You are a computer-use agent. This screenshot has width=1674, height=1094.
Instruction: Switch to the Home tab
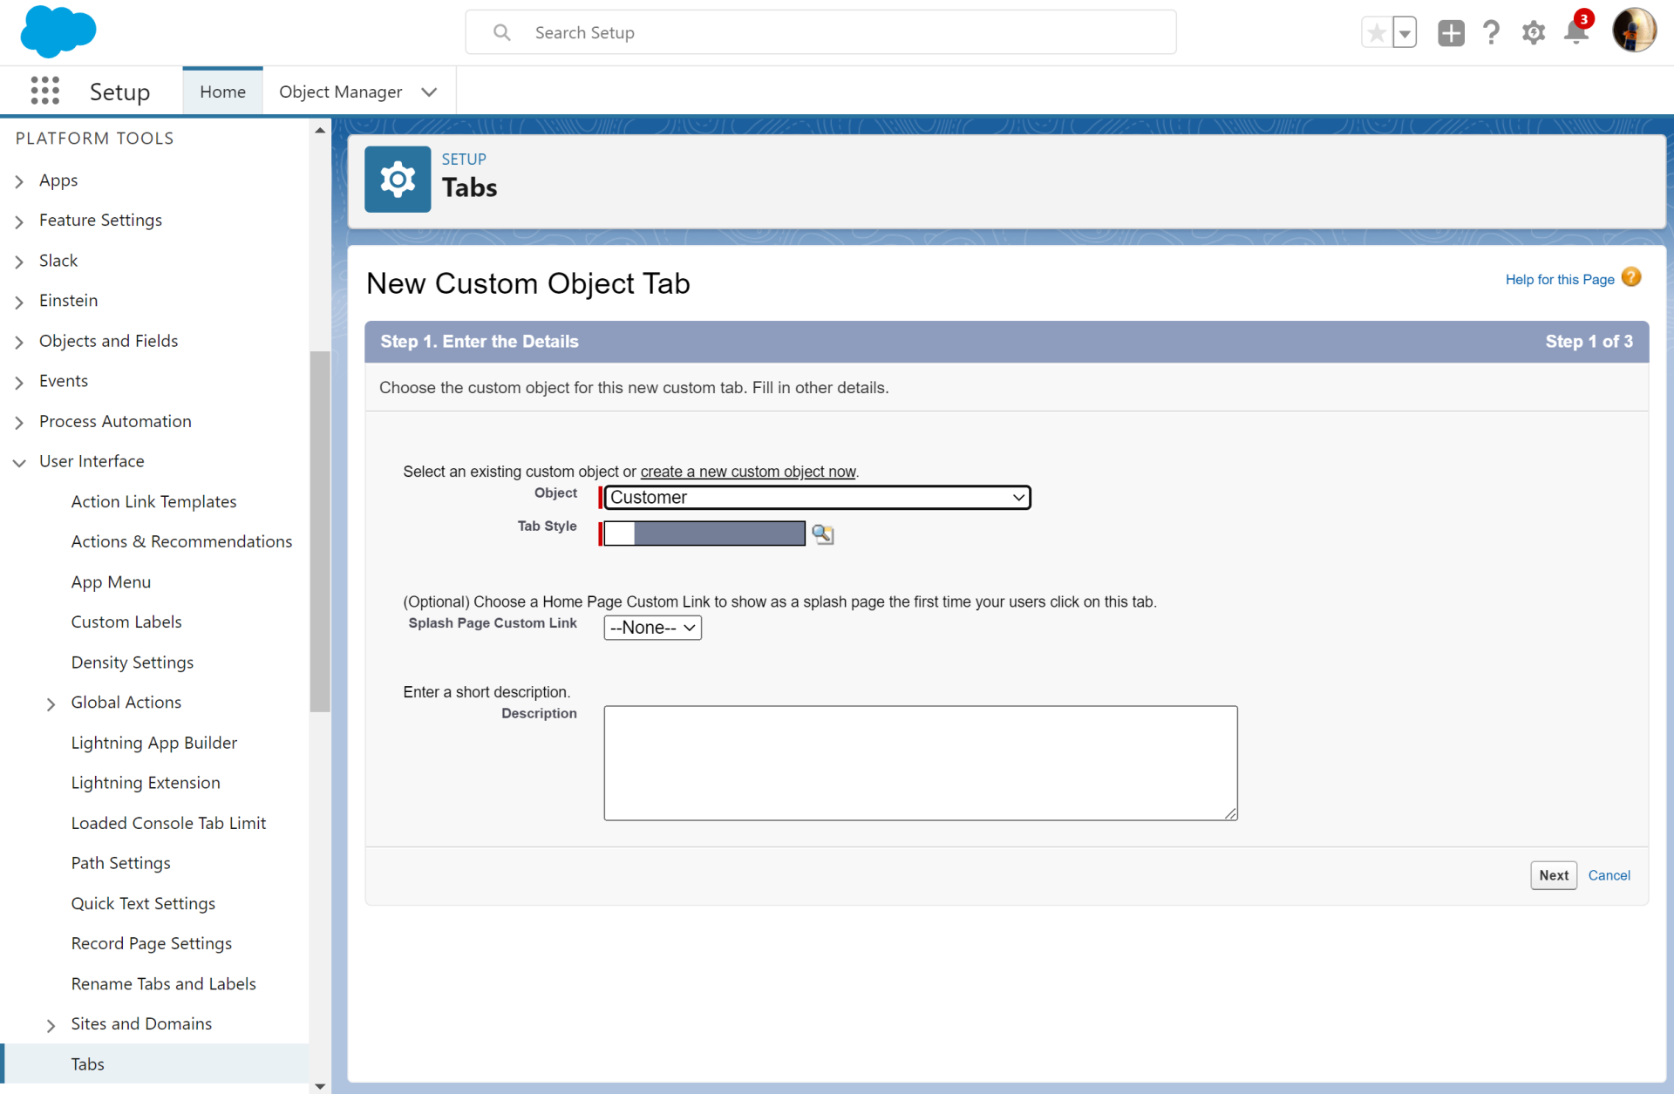click(x=222, y=91)
